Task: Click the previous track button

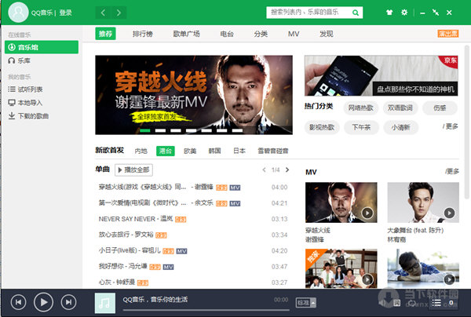Action: tap(18, 302)
